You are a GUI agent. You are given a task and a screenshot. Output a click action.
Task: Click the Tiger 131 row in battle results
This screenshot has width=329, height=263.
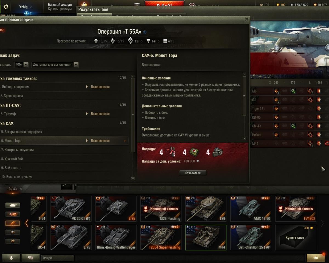tap(290, 109)
